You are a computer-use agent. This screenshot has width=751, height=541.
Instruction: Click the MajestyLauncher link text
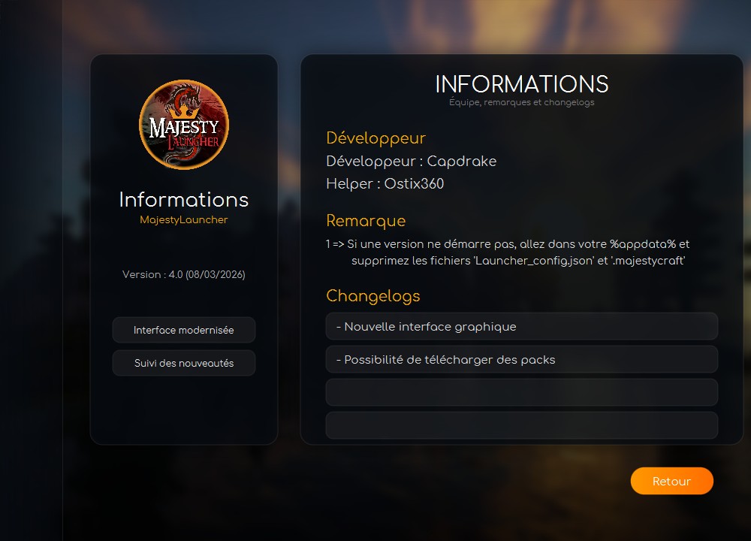tap(183, 219)
